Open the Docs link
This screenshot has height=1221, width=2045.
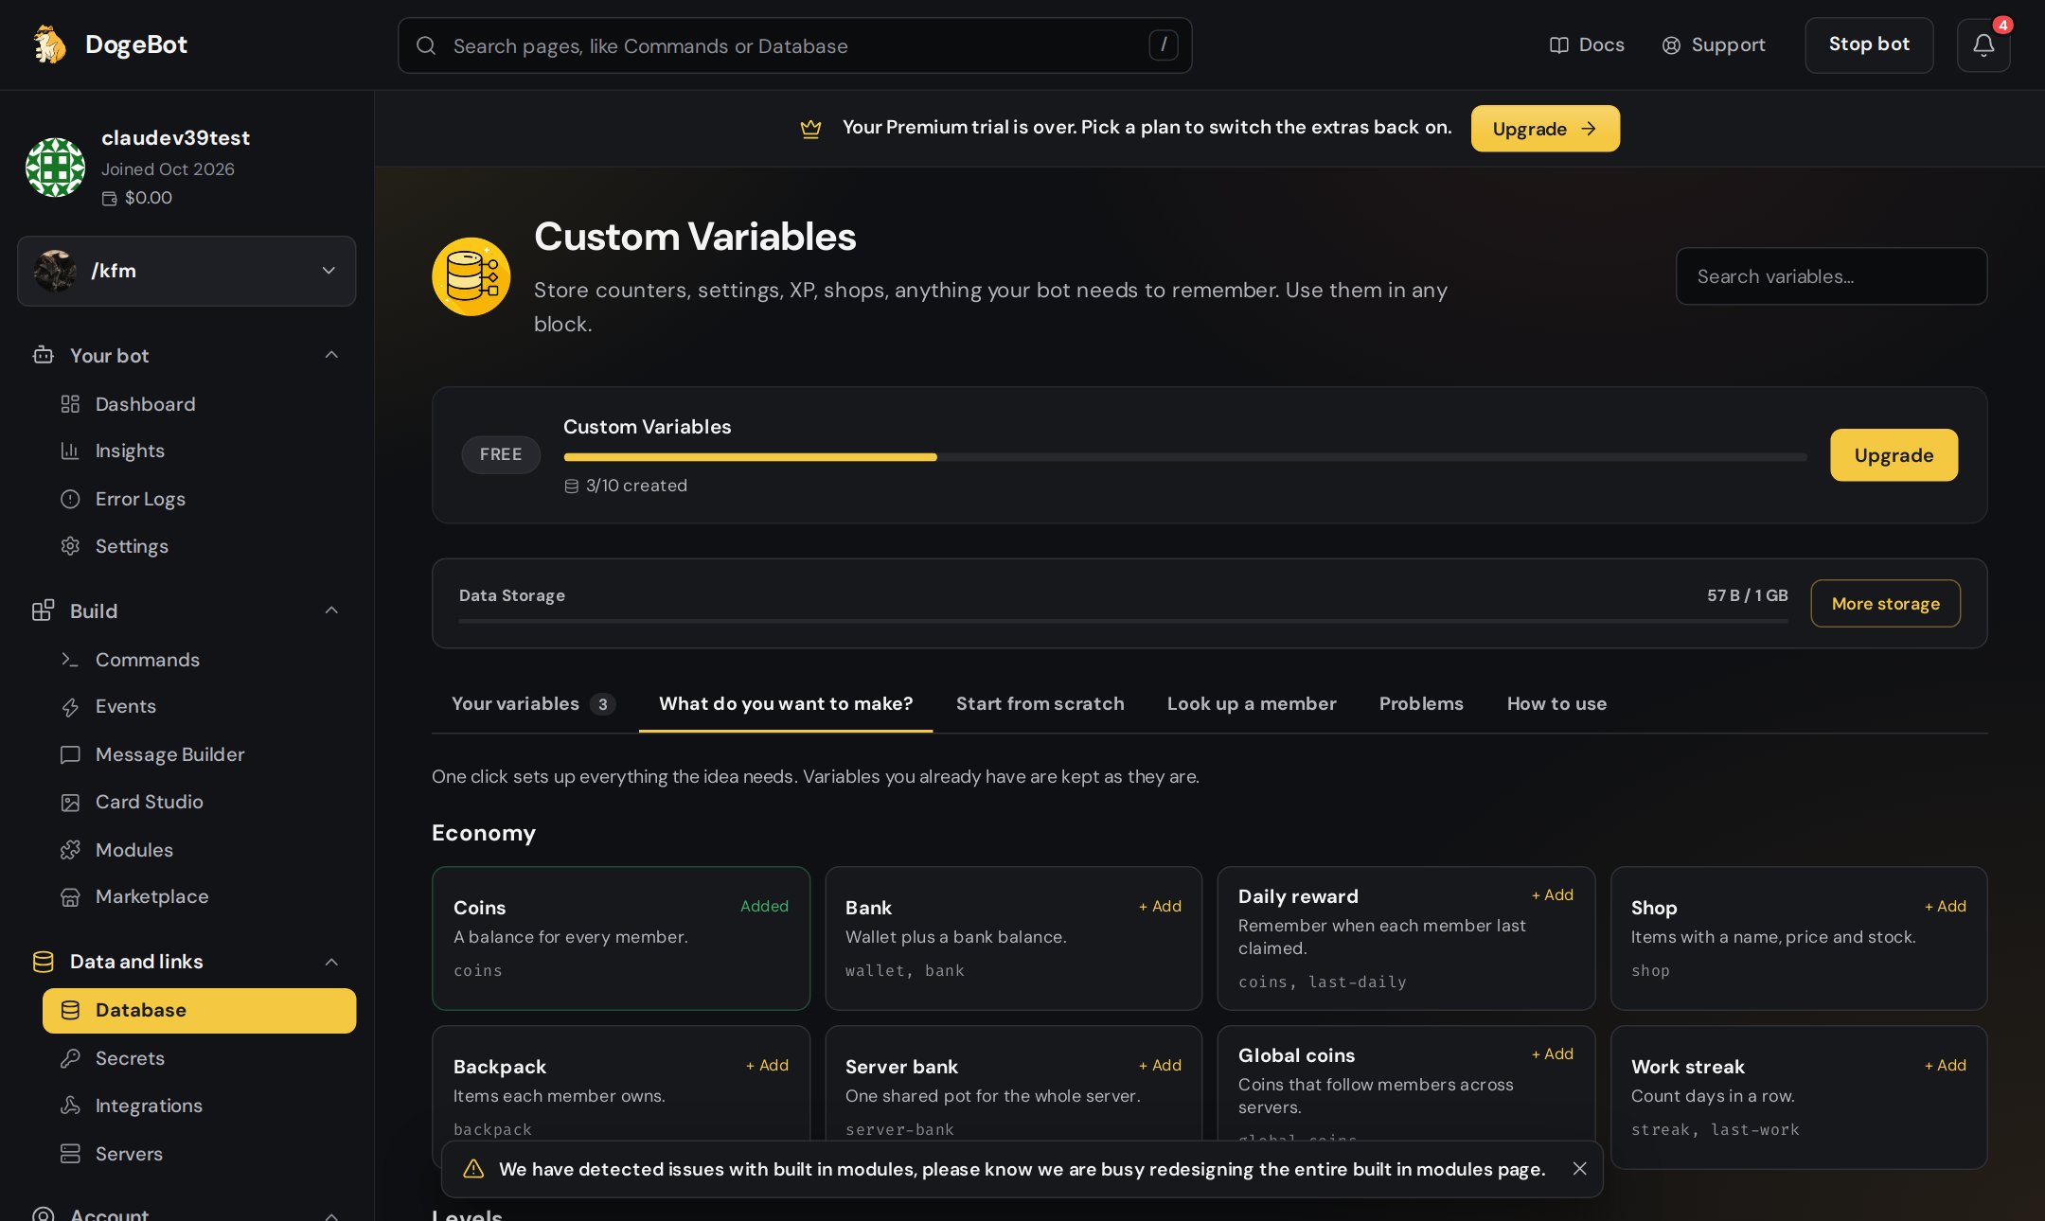tap(1587, 44)
